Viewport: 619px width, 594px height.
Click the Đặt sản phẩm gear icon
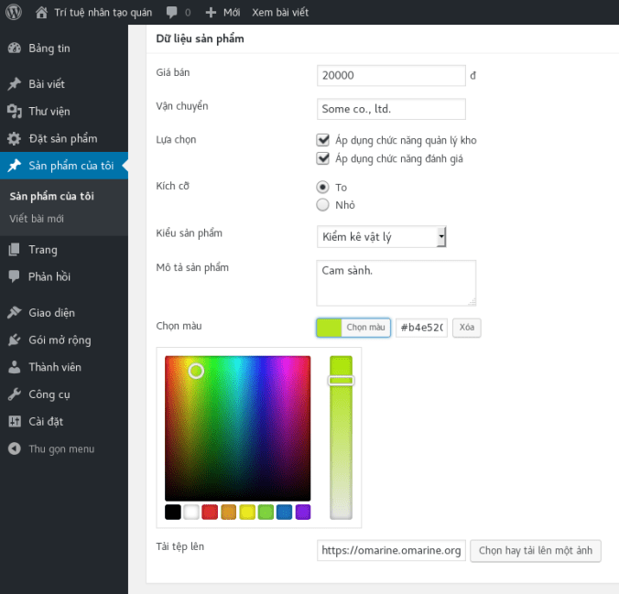(x=14, y=139)
